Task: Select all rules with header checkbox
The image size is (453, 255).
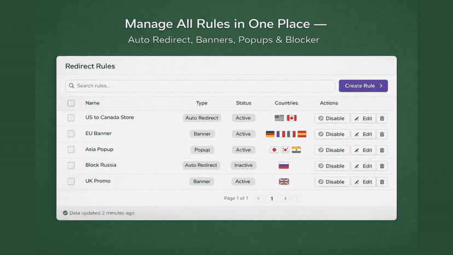Action: click(x=71, y=103)
